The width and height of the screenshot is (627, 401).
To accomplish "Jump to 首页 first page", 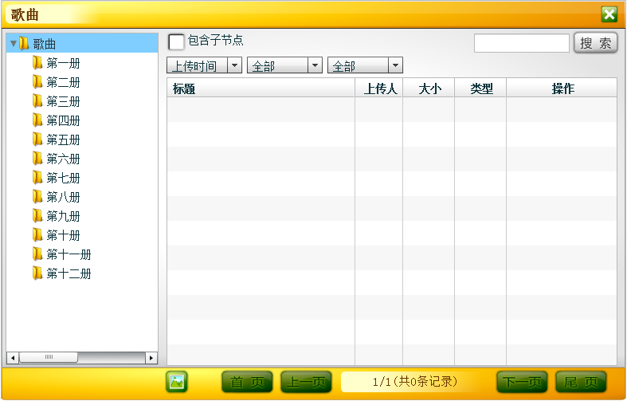I will point(247,383).
